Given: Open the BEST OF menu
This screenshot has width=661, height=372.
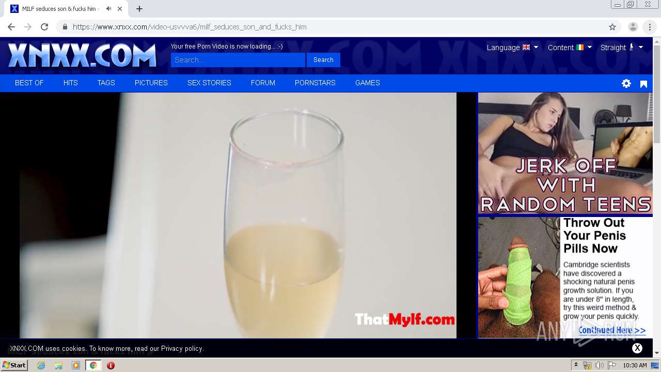Looking at the screenshot, I should click(29, 83).
